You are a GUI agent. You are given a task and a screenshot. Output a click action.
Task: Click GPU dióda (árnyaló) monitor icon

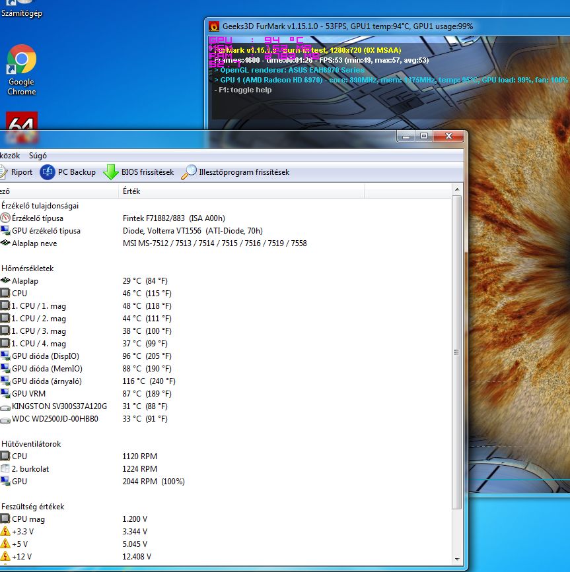pyautogui.click(x=5, y=381)
